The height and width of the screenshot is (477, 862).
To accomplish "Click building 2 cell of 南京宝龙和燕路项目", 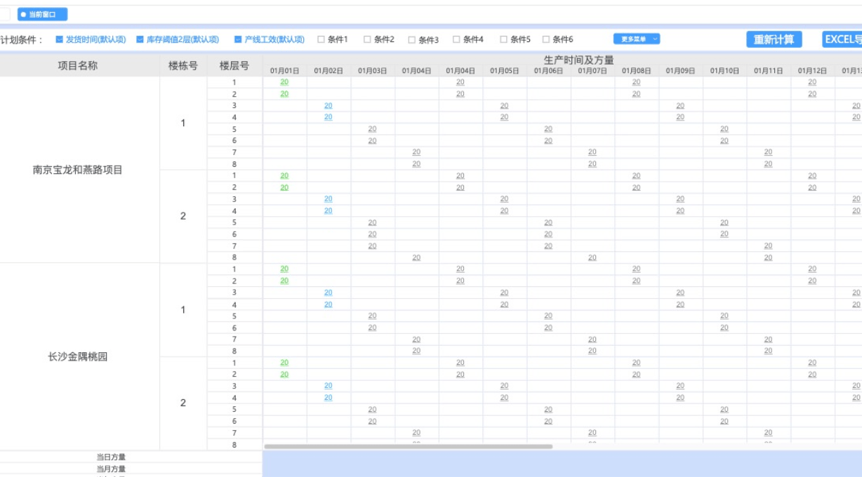I will coord(183,216).
